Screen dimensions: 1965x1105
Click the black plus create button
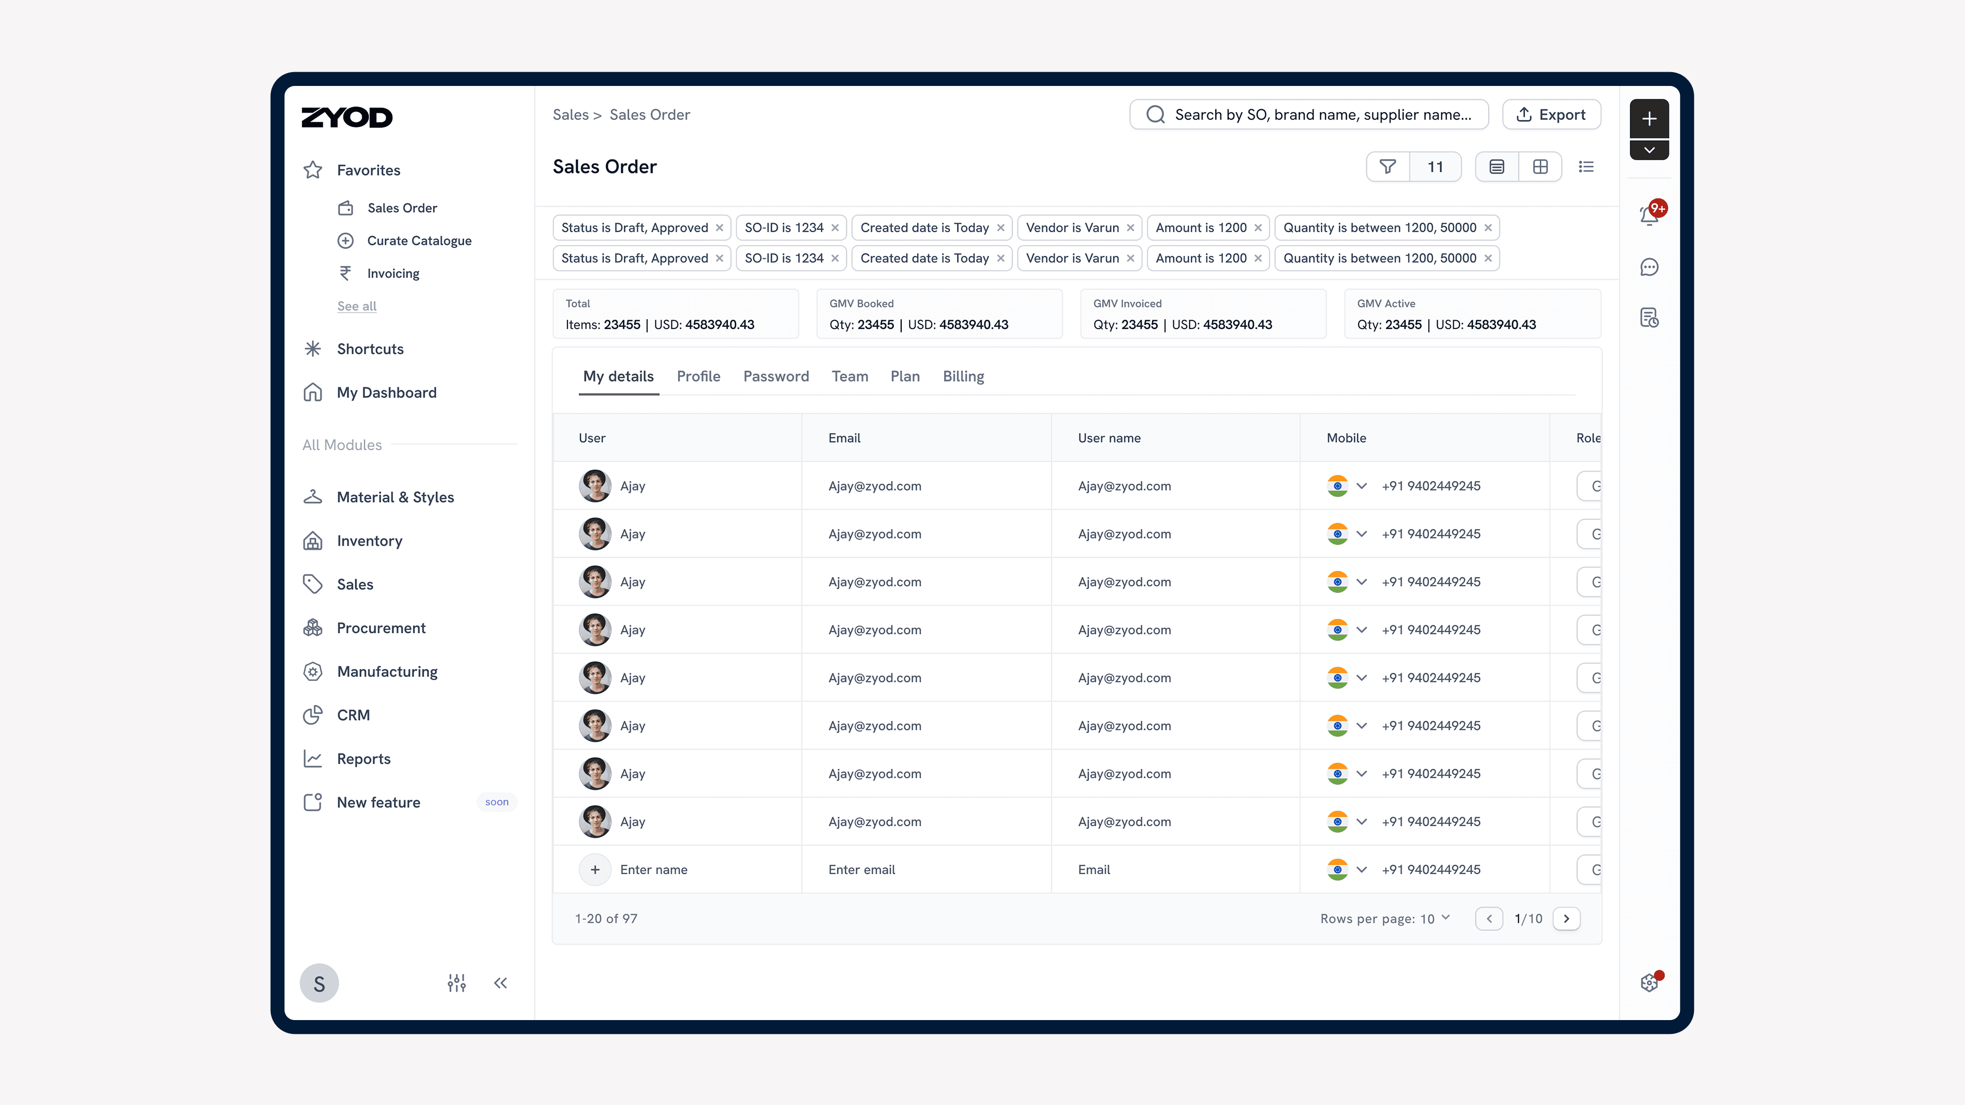coord(1649,119)
